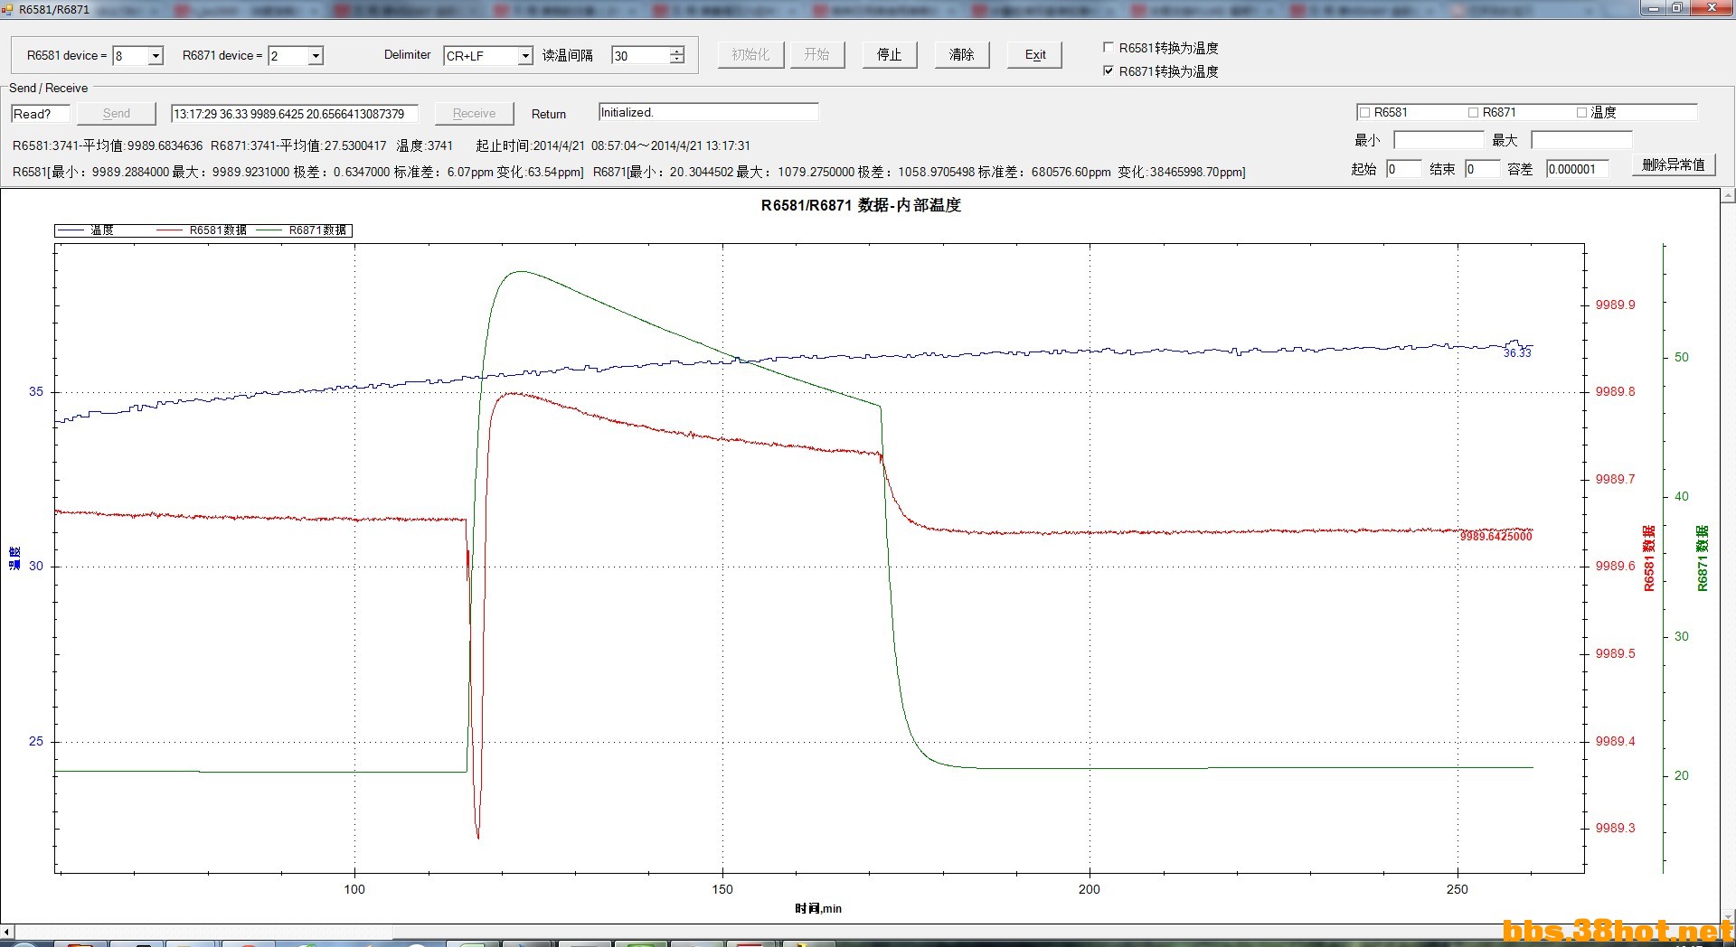The image size is (1736, 947).
Task: Click the chart title R6581/R6871 数据-内部温度
Action: point(861,205)
